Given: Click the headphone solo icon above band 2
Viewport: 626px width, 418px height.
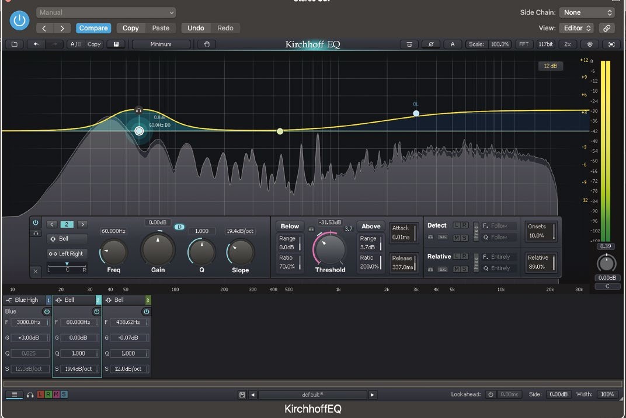Looking at the screenshot, I should click(x=138, y=110).
